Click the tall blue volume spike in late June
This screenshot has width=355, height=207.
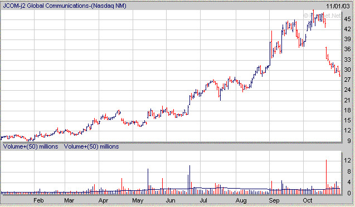point(189,180)
